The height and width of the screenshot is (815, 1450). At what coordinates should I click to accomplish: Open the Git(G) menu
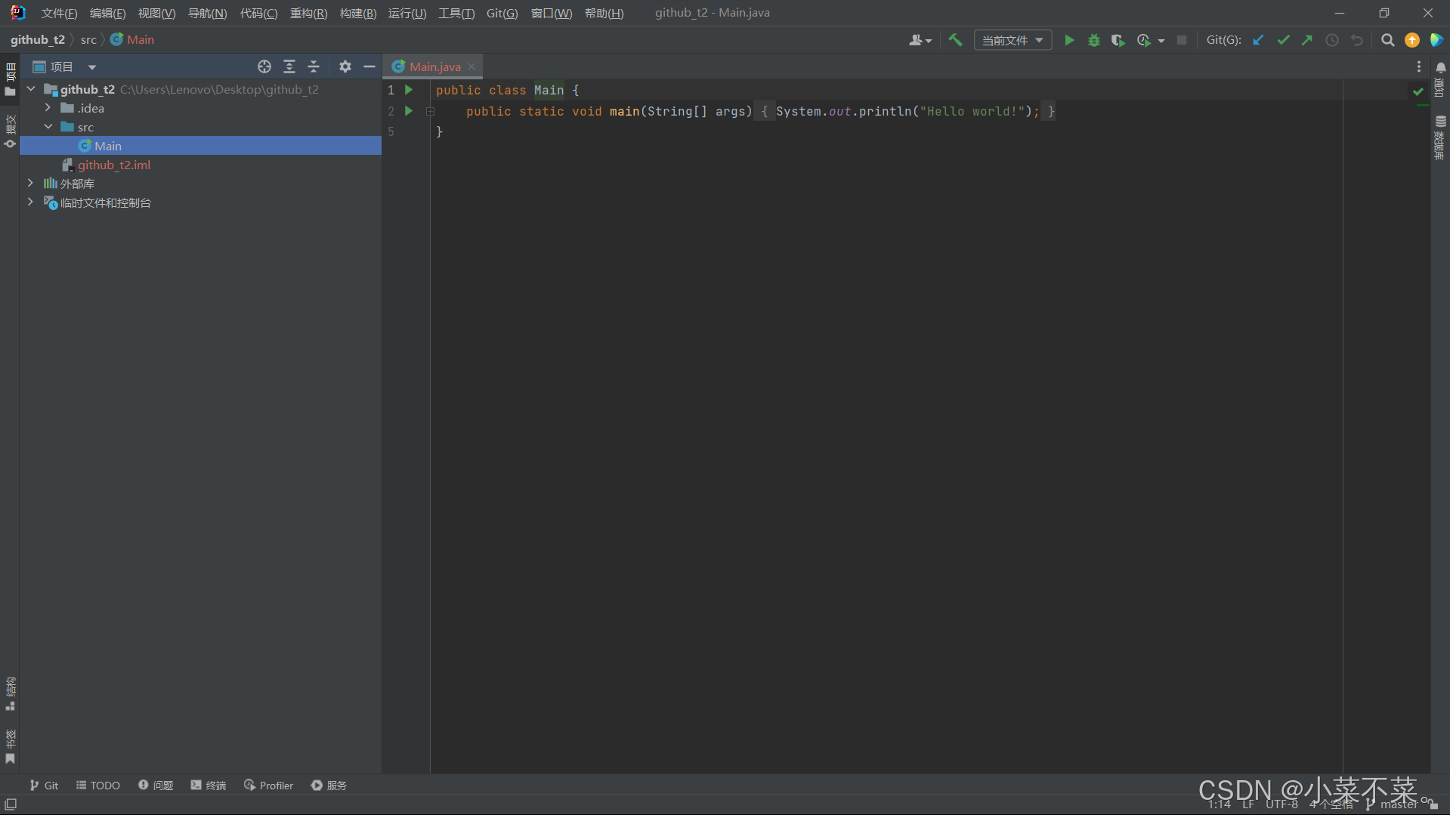click(x=502, y=13)
